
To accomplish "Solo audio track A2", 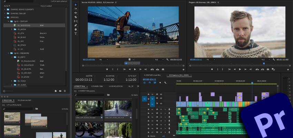I will point(165,113).
